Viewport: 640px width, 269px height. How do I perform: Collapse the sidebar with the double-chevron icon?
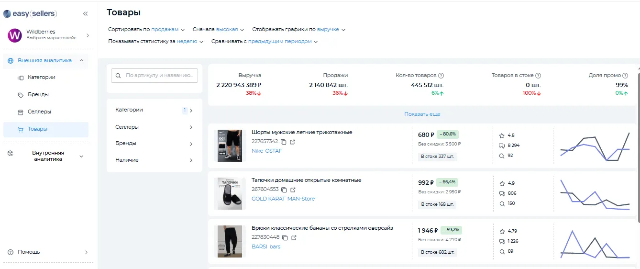click(85, 14)
